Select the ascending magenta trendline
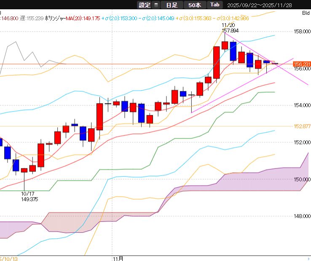The width and height of the screenshot is (311, 261). (219, 98)
